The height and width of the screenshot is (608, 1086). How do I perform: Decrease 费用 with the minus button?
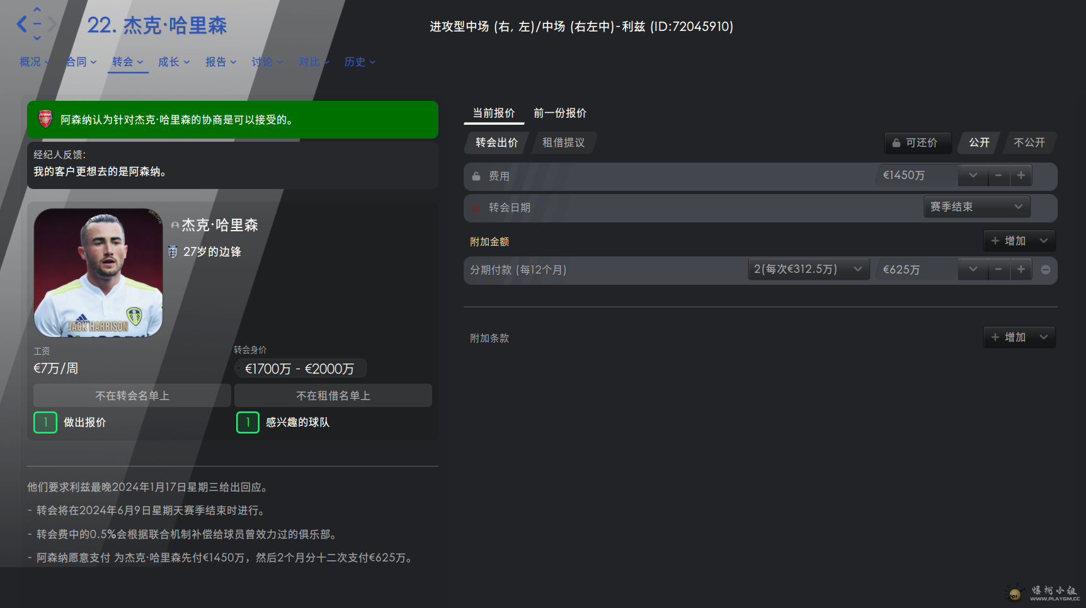point(998,175)
